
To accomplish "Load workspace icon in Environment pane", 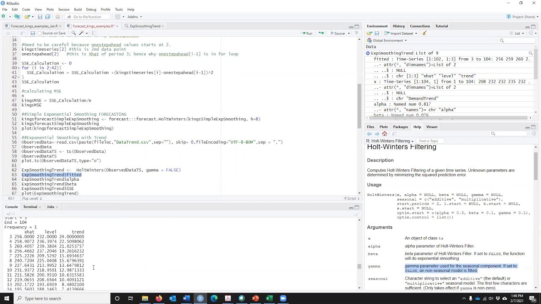I will coord(369,33).
